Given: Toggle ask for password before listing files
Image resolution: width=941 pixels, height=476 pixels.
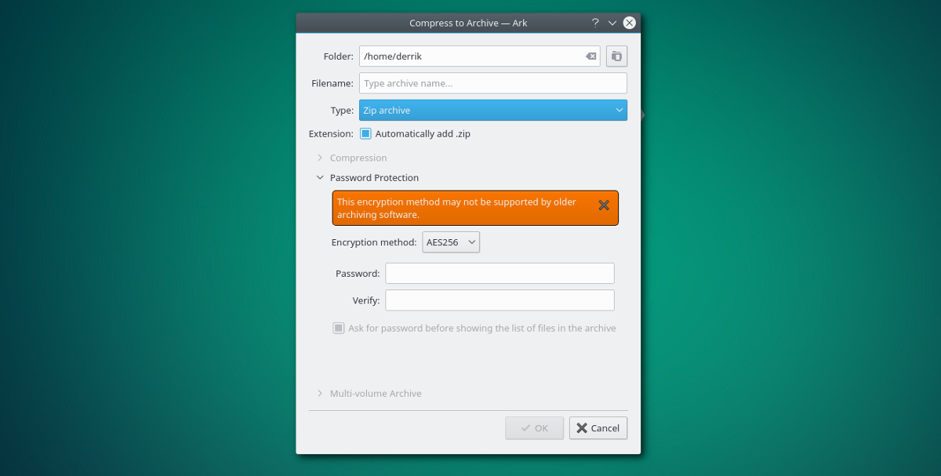Looking at the screenshot, I should click(x=339, y=329).
